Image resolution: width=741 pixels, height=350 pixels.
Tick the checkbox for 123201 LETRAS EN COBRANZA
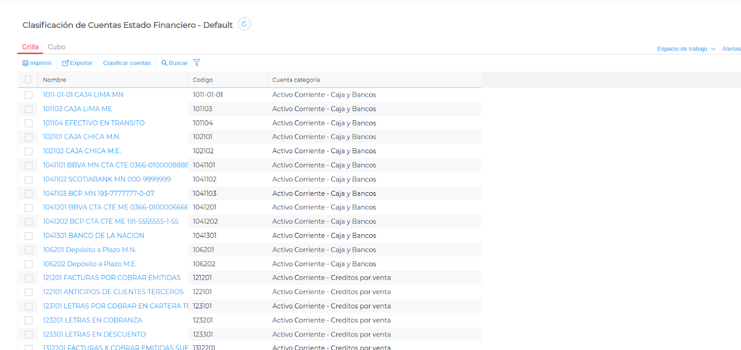tap(29, 320)
